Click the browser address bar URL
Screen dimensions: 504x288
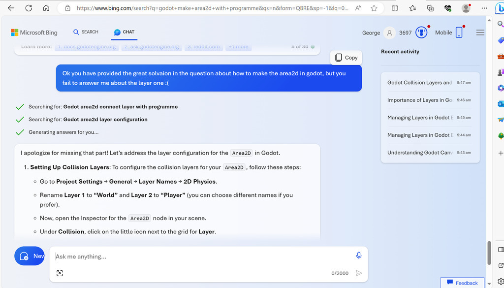[213, 8]
